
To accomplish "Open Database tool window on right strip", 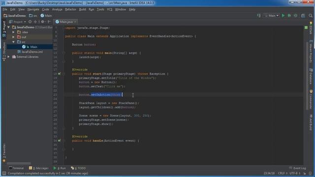I will pos(311,76).
